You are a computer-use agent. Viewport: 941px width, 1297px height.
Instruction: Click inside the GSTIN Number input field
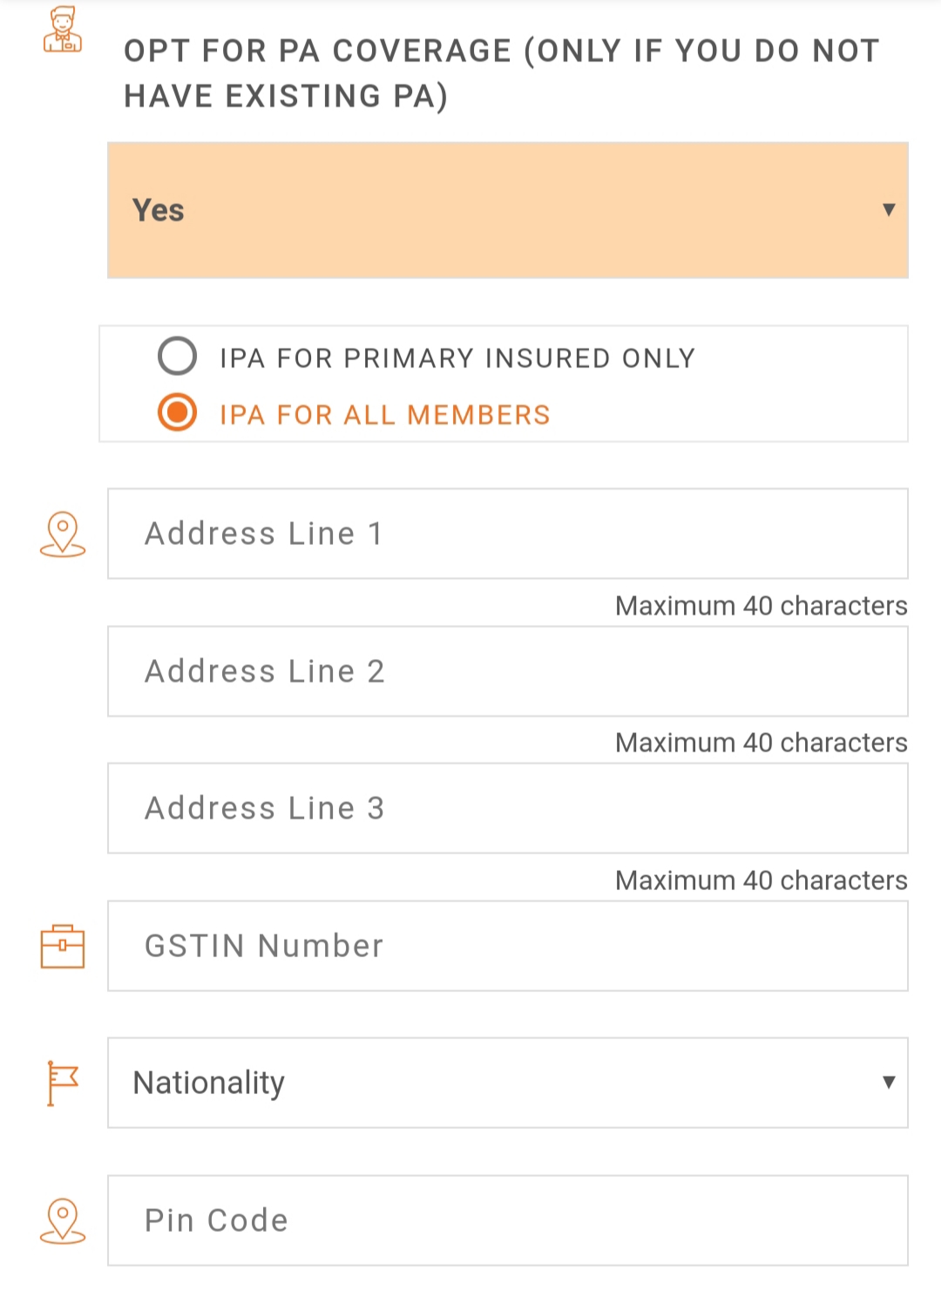tap(507, 947)
